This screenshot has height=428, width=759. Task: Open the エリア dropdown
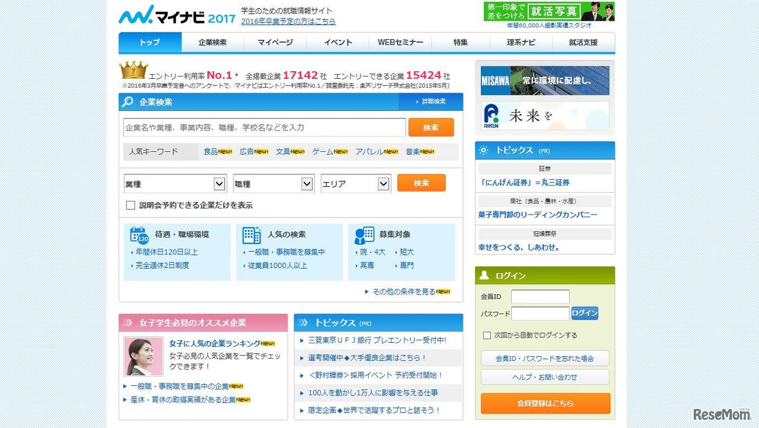pos(355,183)
